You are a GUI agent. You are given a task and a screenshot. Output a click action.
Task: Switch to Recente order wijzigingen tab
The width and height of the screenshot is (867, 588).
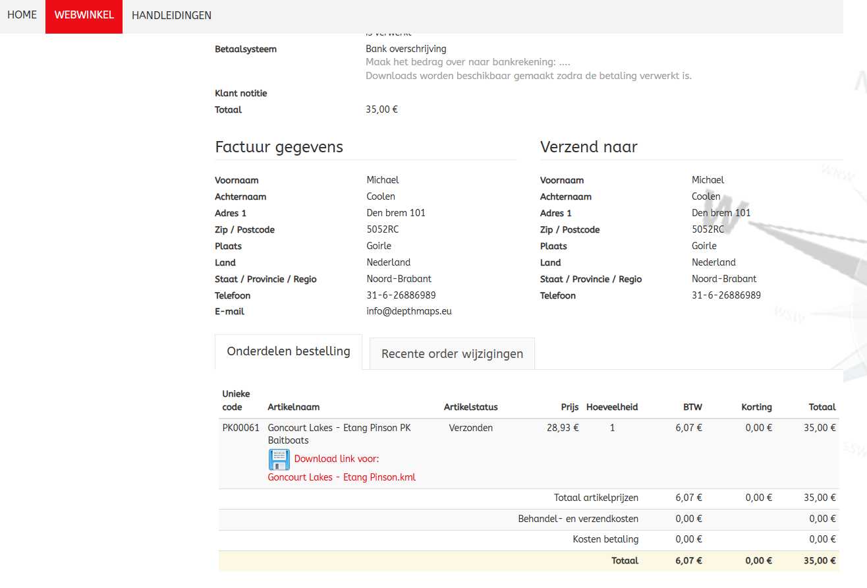coord(452,354)
